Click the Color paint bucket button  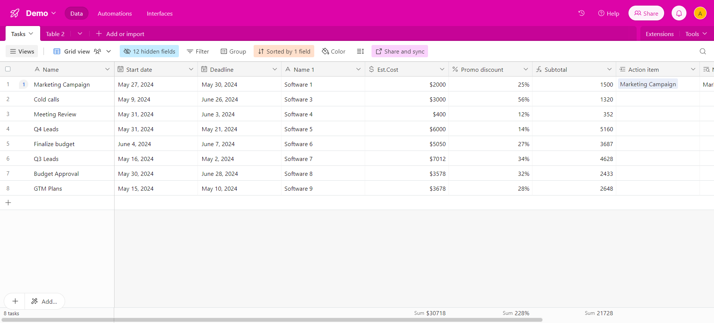click(334, 51)
